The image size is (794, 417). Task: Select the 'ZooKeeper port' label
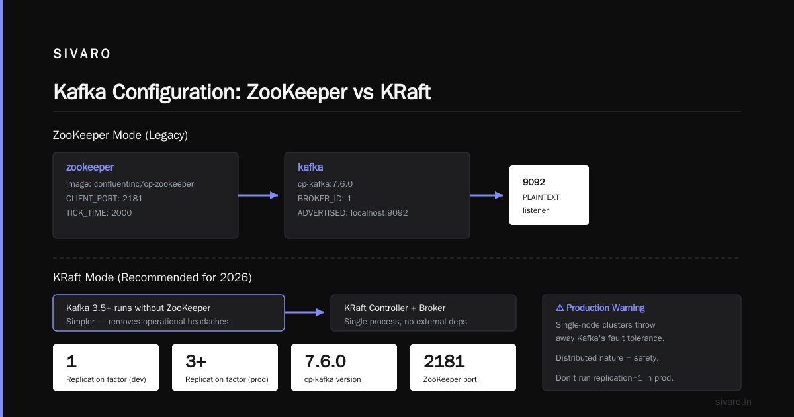[450, 380]
